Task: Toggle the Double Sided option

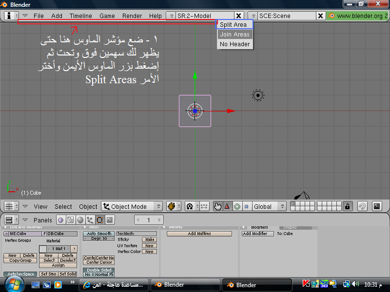Action: click(99, 270)
